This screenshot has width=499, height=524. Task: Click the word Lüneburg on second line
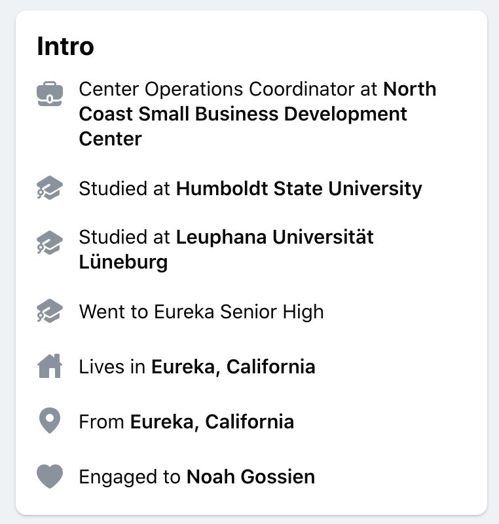click(x=123, y=261)
